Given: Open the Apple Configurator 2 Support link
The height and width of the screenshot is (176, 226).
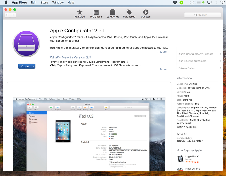Looking at the screenshot, I should [x=195, y=54].
